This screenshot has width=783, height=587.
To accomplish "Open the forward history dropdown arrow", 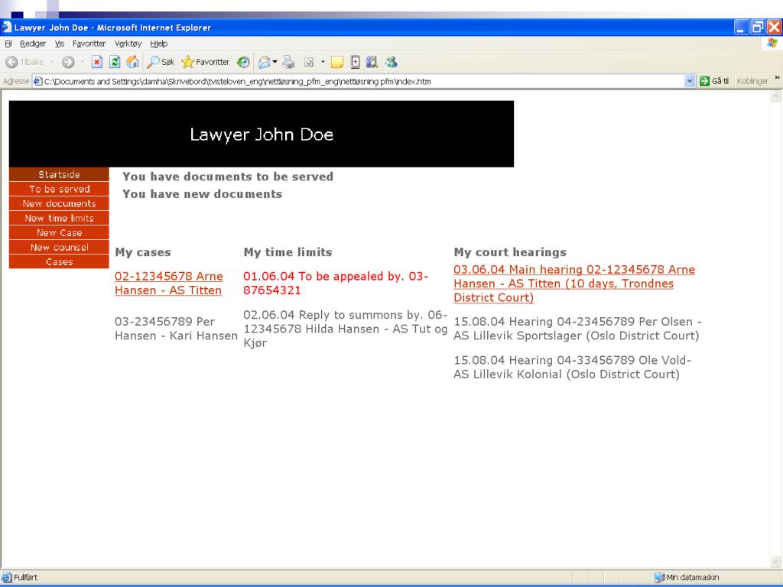I will tap(82, 62).
